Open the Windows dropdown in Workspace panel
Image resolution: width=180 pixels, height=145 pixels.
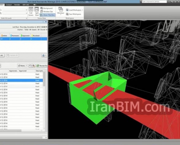pyautogui.click(x=60, y=11)
